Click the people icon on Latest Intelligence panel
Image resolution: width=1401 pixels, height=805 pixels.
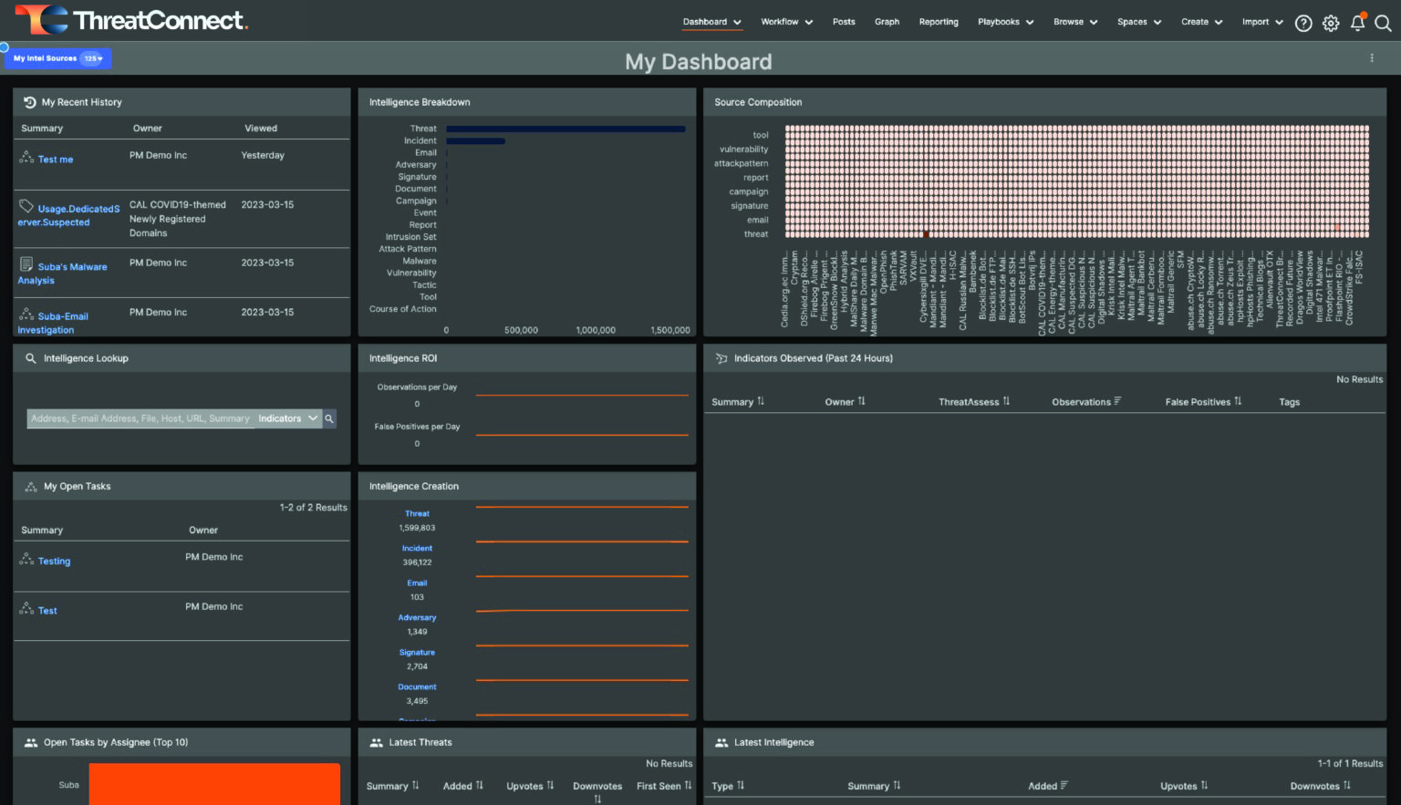tap(721, 742)
